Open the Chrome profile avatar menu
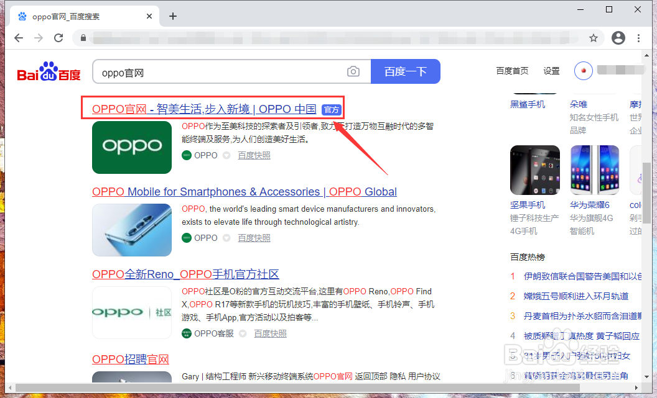The height and width of the screenshot is (398, 657). tap(618, 38)
